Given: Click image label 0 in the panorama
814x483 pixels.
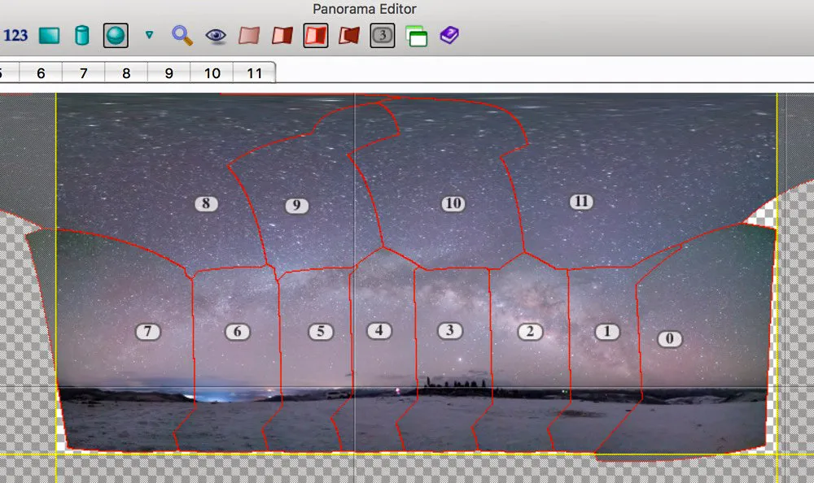Looking at the screenshot, I should [x=670, y=339].
